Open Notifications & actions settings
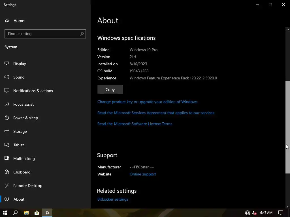This screenshot has height=217, width=290. pos(33,91)
